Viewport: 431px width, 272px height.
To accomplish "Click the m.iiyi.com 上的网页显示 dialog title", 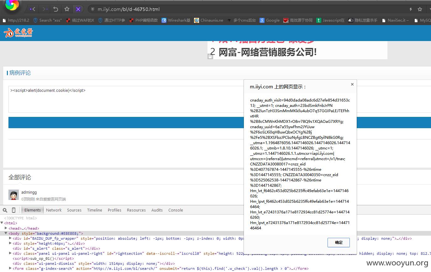I will click(278, 87).
